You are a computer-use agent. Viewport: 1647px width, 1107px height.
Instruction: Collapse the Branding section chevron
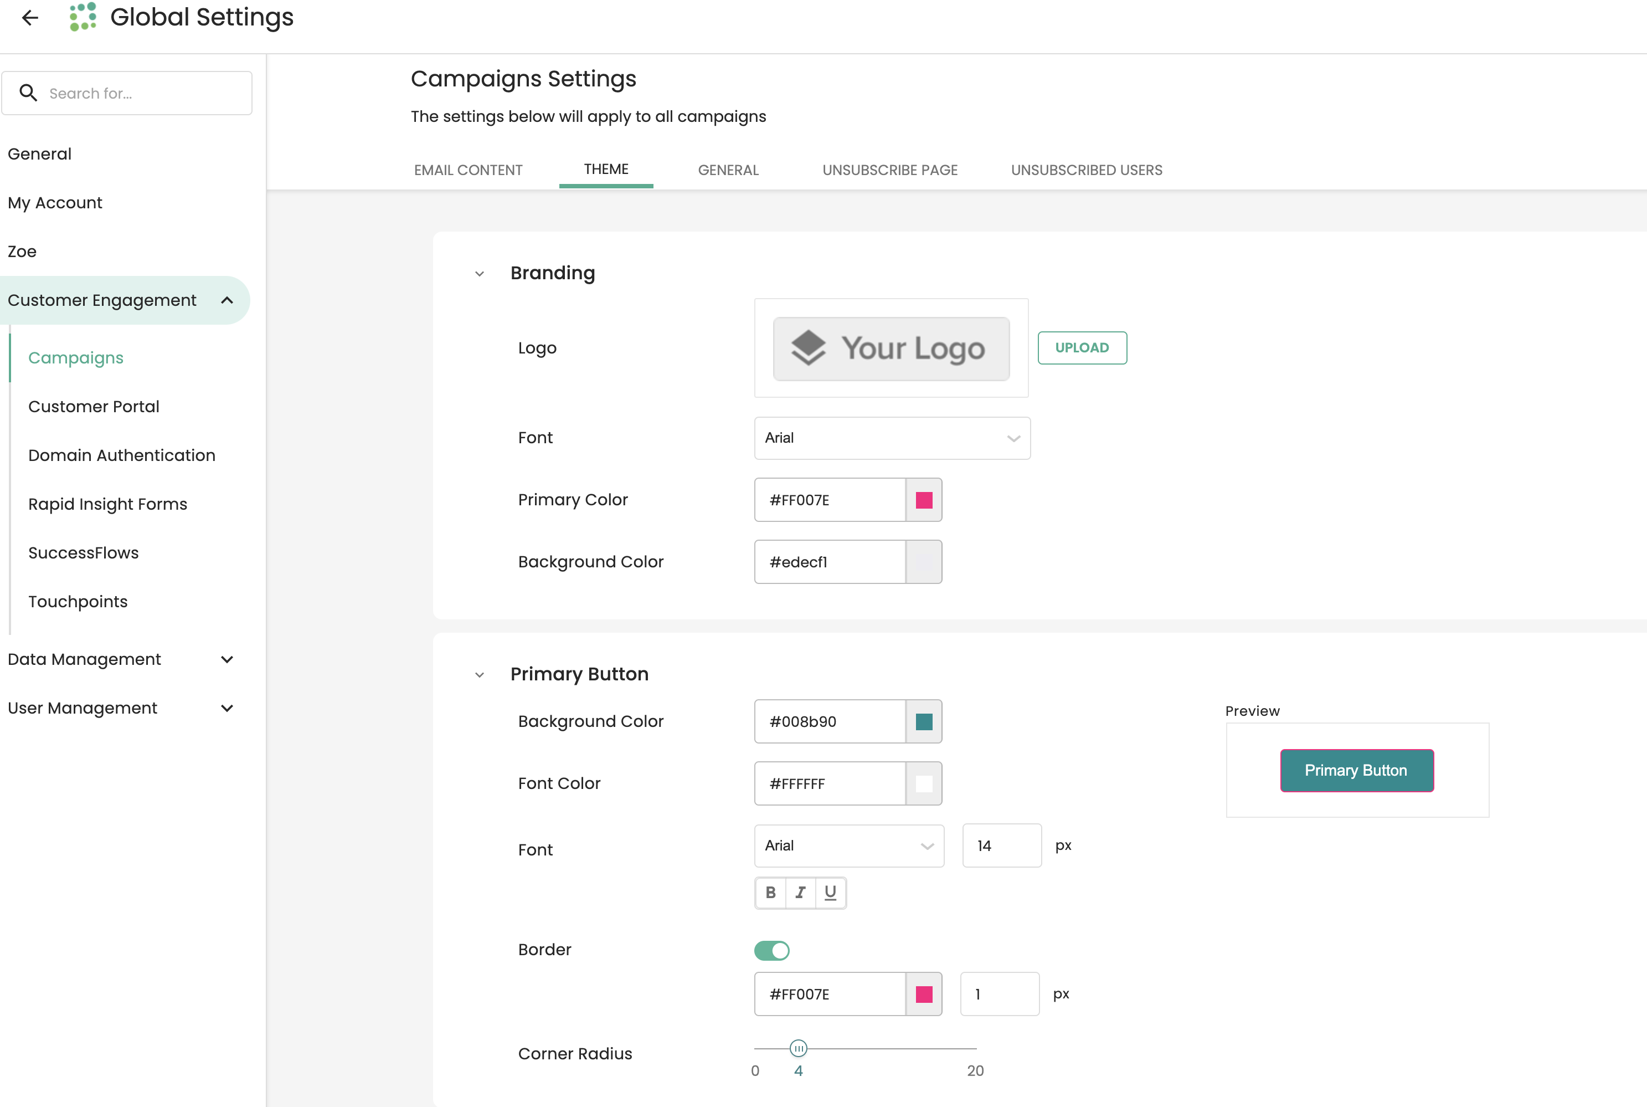tap(480, 274)
